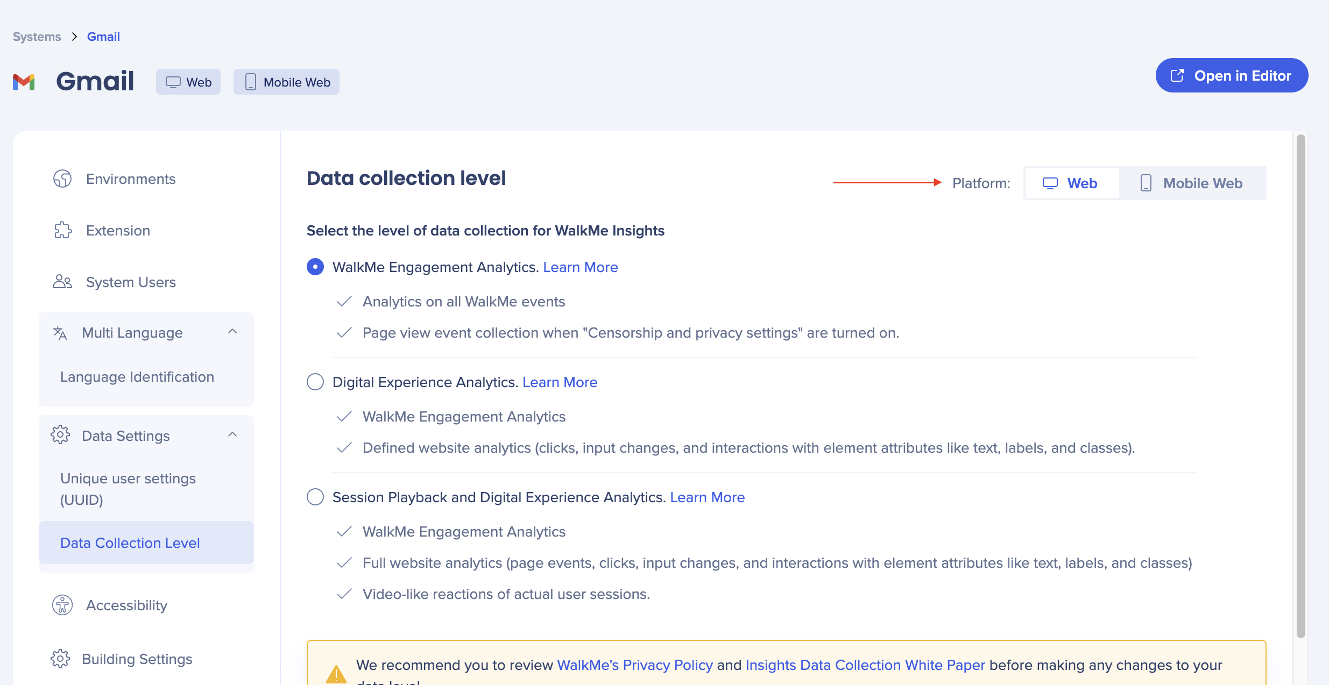Screen dimensions: 1329x685
Task: Click 'Select the level of data collection' subheading
Action: click(485, 231)
